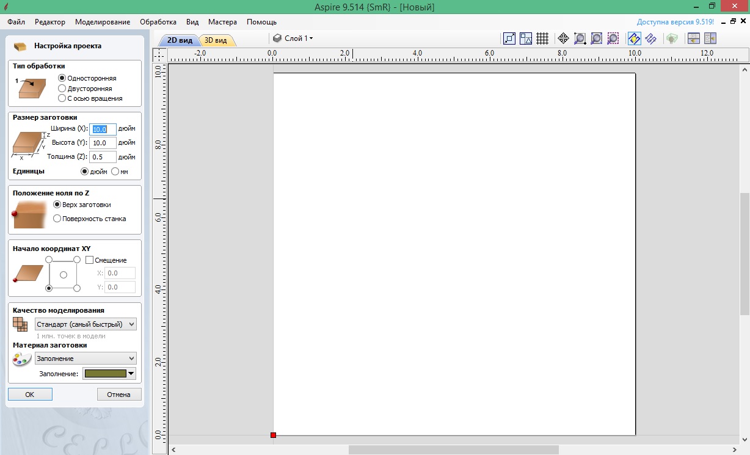The height and width of the screenshot is (455, 750).
Task: Open the Моделирование menu
Action: [103, 22]
